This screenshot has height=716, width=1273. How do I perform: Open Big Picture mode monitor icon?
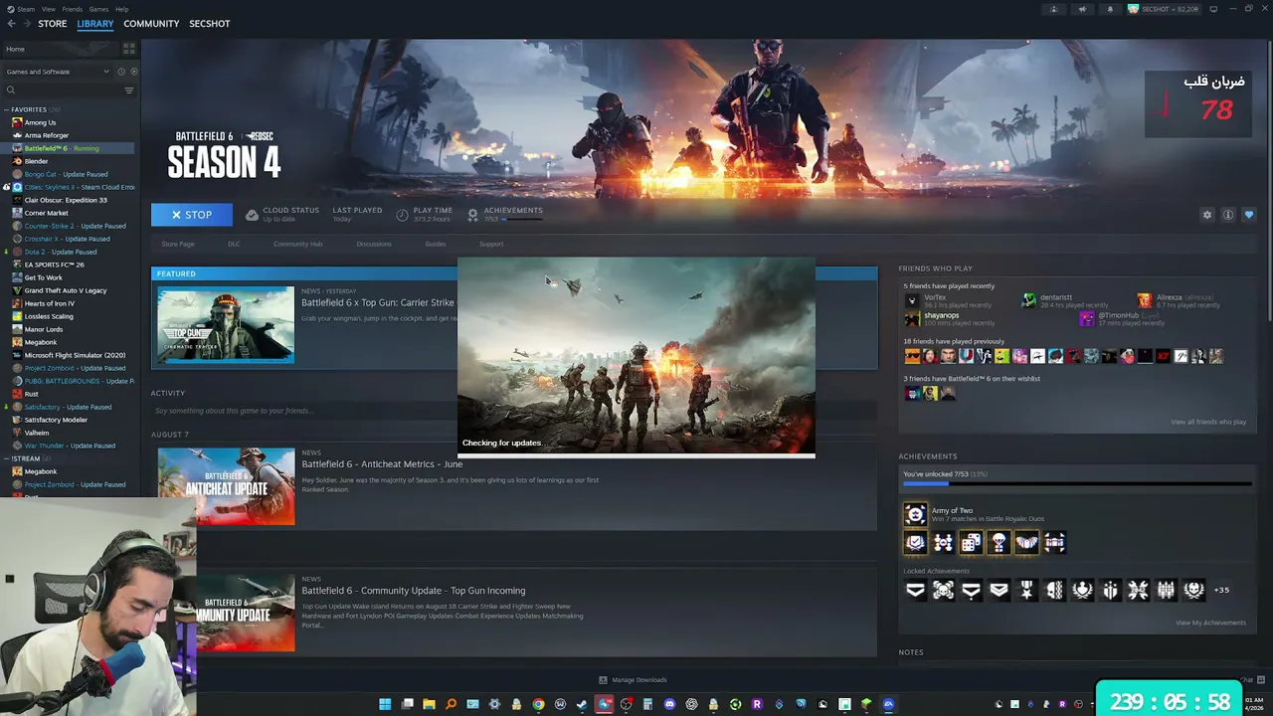coord(1213,9)
